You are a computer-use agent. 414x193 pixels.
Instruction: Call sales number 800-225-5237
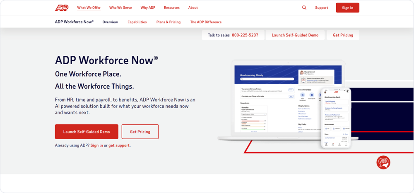pos(245,35)
